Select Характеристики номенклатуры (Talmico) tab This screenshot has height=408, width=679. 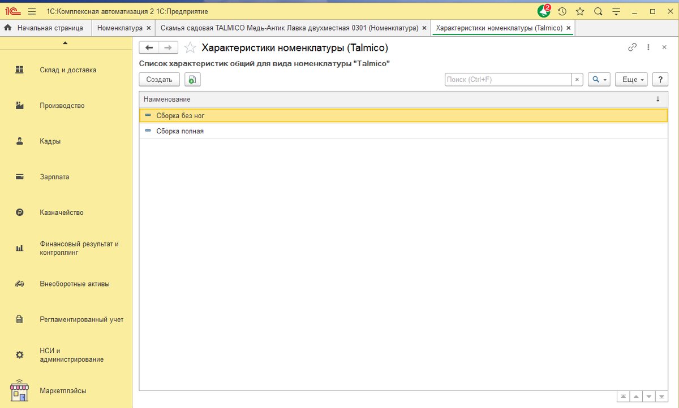coord(499,27)
